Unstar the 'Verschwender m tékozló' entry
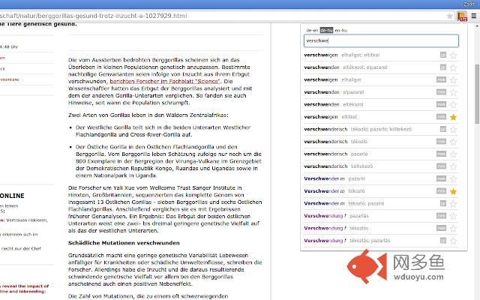Screen dimensions: 480x300 click(x=453, y=191)
